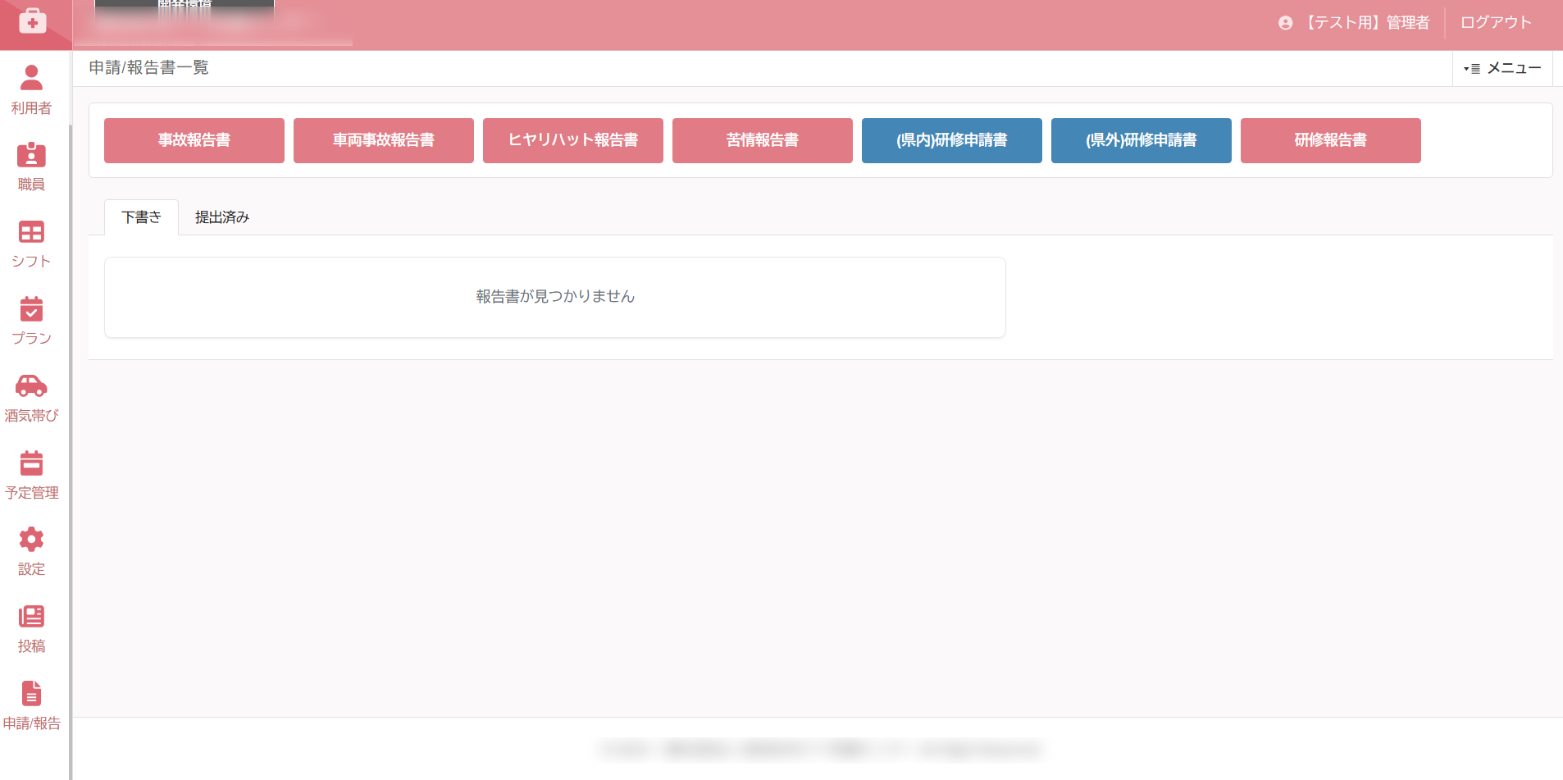Viewport: 1563px width, 780px height.
Task: Create a new 車両事故報告書
Action: click(384, 140)
